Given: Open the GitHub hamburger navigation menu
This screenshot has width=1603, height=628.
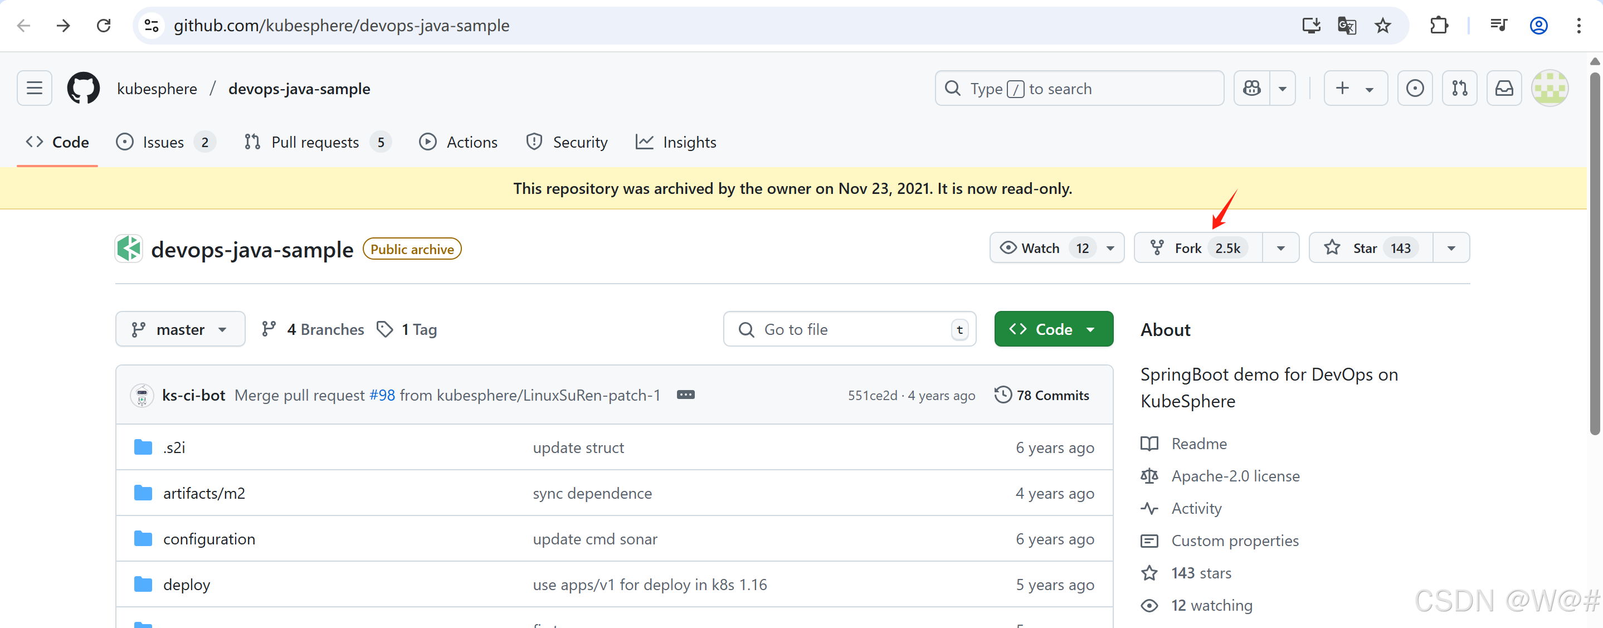Looking at the screenshot, I should point(34,87).
